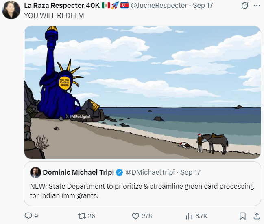Share the post via upload icon
264x224 pixels.
click(257, 216)
